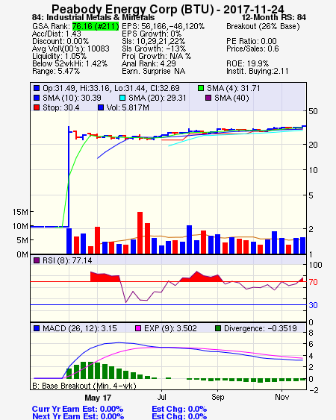Click the magenta EXP (9) legend swatch
The width and height of the screenshot is (336, 420).
pyautogui.click(x=138, y=328)
